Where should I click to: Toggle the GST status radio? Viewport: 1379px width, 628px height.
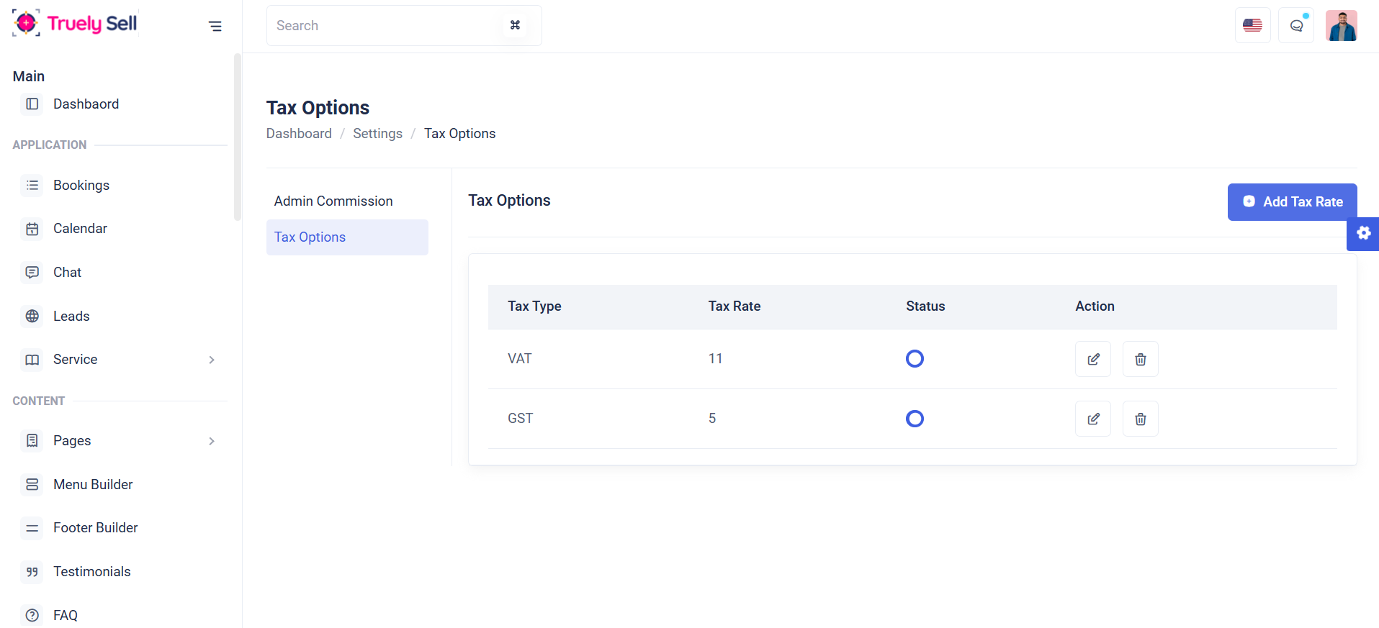tap(915, 419)
